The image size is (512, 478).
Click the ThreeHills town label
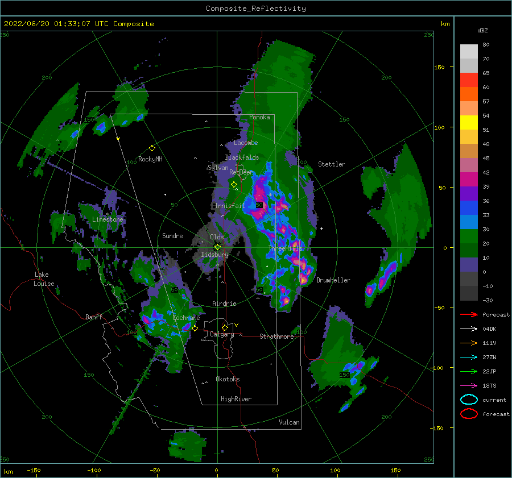[286, 248]
